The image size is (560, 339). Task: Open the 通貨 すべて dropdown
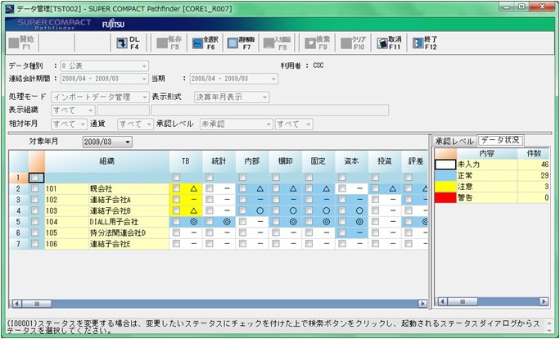point(149,124)
